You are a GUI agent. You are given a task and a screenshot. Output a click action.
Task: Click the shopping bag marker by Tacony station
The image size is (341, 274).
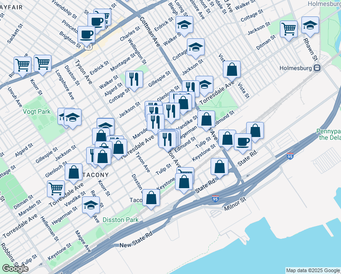pos(151,198)
